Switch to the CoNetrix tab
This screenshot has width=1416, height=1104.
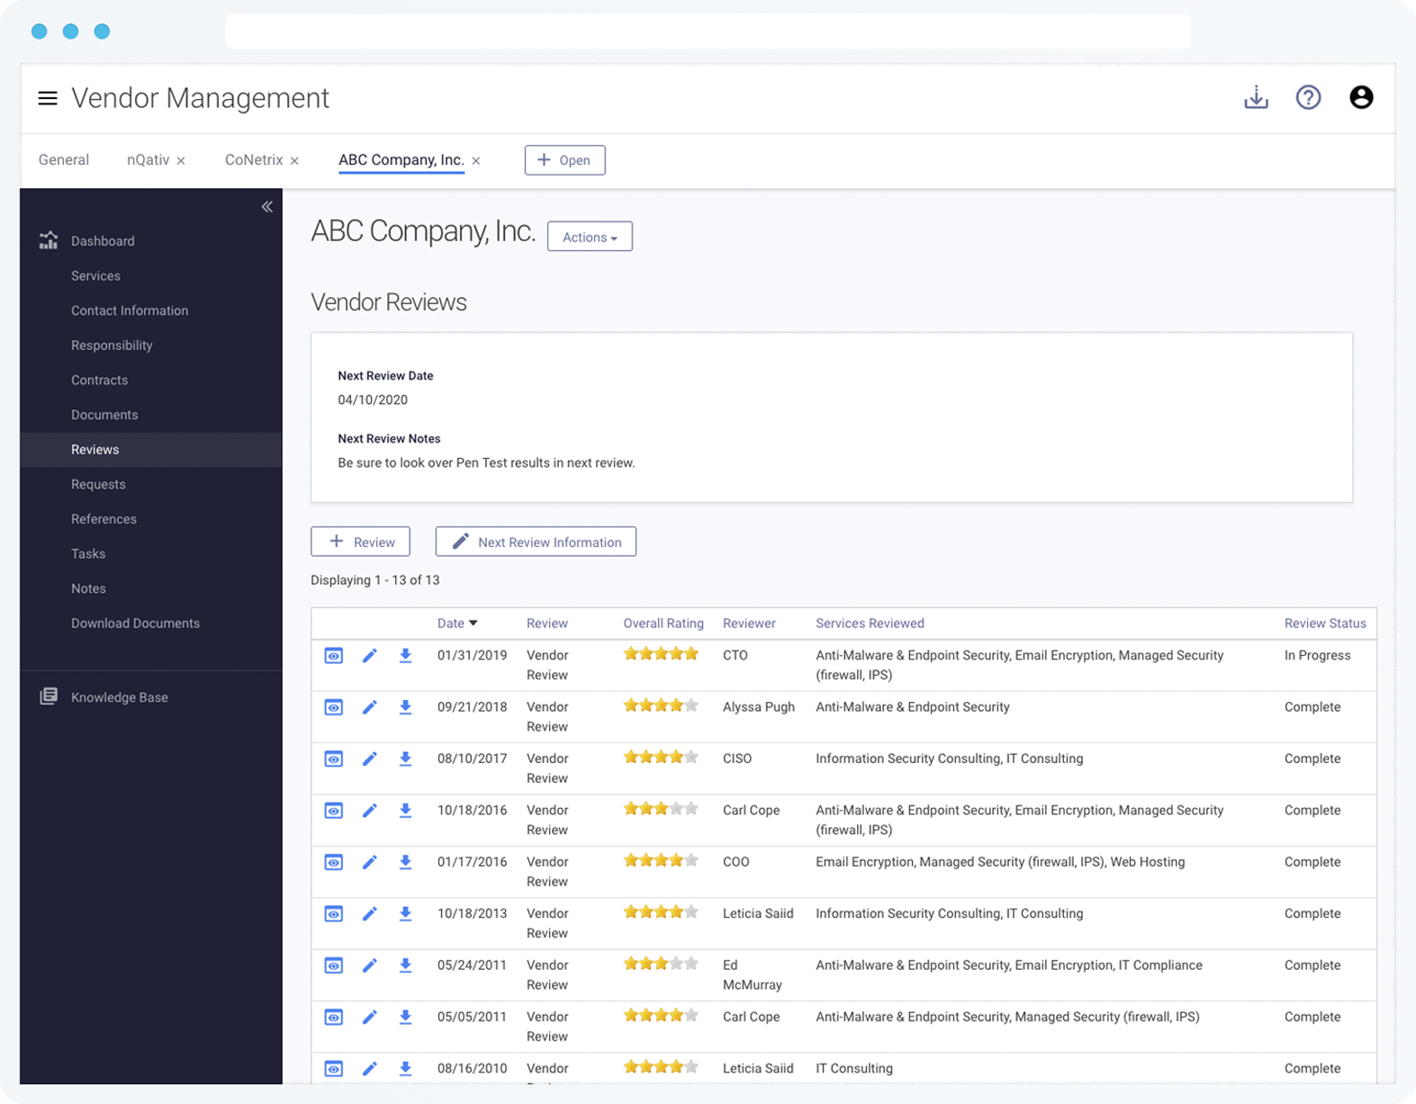[254, 160]
